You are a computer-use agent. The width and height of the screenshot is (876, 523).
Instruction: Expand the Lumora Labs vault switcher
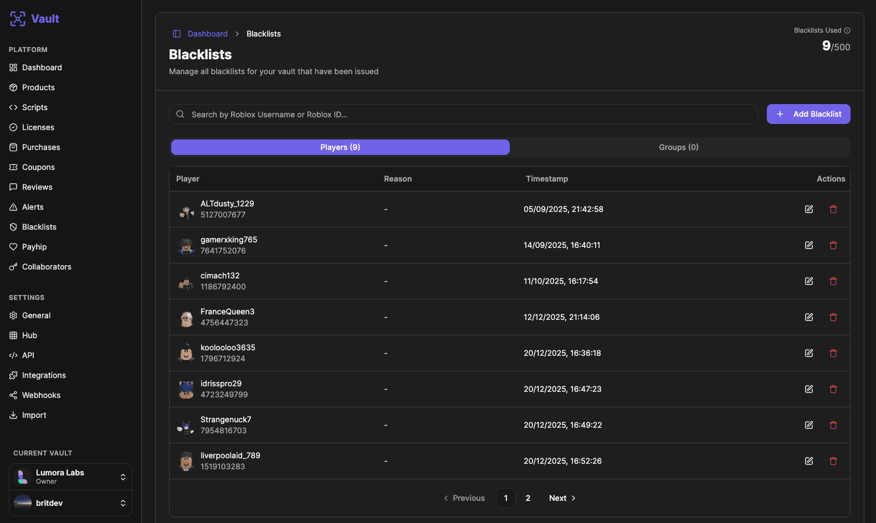(70, 477)
